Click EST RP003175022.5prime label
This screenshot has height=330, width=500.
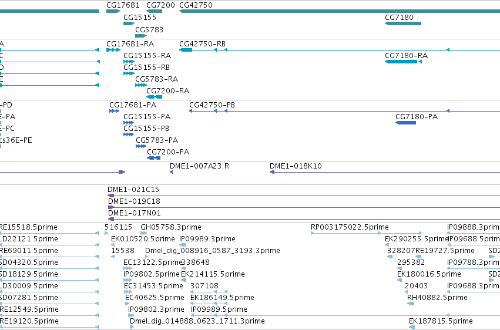coord(350,227)
